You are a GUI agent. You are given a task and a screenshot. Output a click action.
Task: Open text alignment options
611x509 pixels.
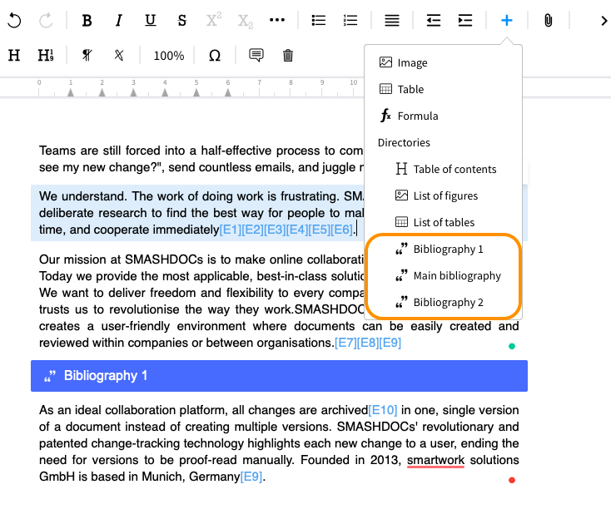[391, 20]
